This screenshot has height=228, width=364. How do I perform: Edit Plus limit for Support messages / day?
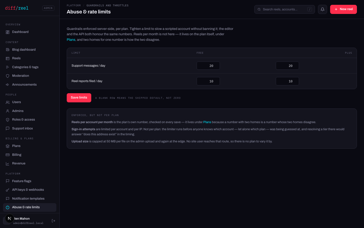tap(287, 66)
